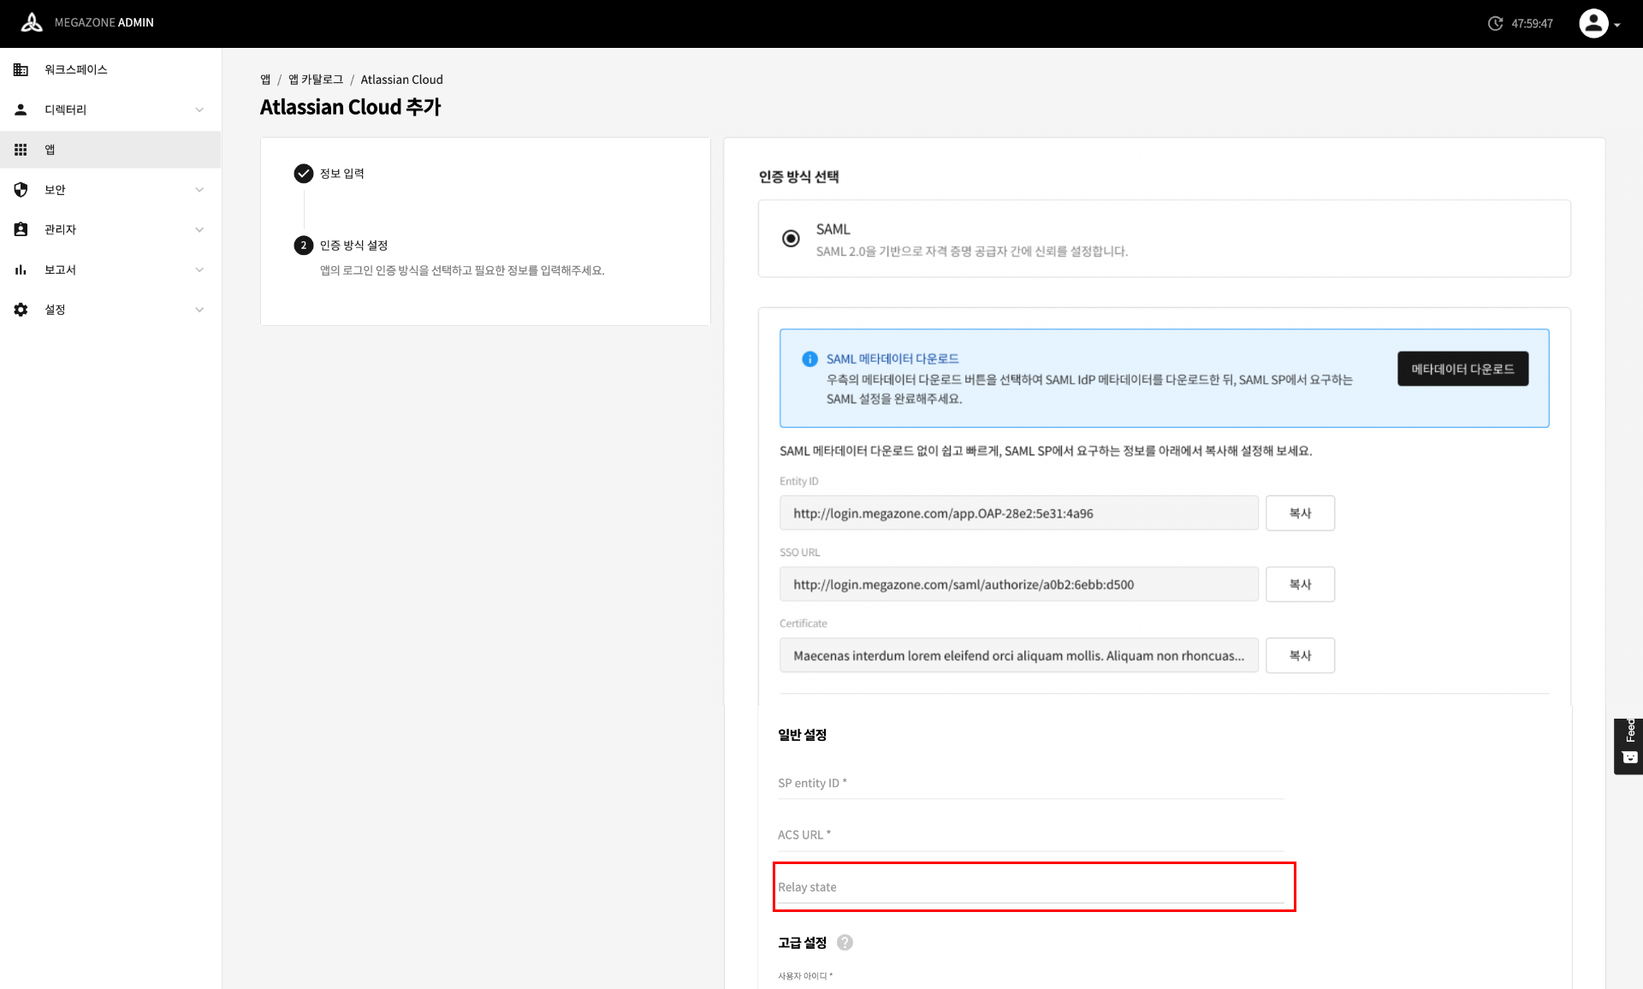The image size is (1643, 989).
Task: Click the 디렉터리 person icon
Action: coord(21,110)
